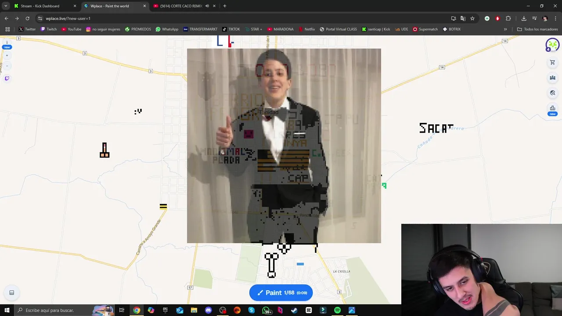Click the install app icon in address bar
Image resolution: width=562 pixels, height=316 pixels.
(x=454, y=18)
